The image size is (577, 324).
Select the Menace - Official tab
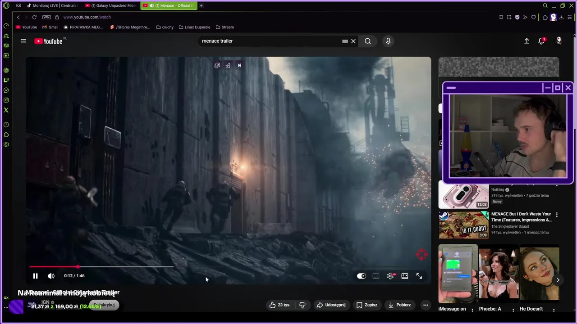(169, 5)
